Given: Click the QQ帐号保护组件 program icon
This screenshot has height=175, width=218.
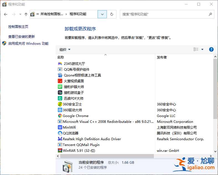Looking at the screenshot, I should pyautogui.click(x=60, y=69).
